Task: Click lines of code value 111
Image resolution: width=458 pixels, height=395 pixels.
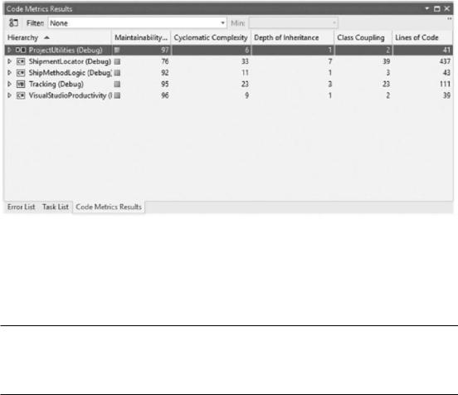Action: (445, 84)
